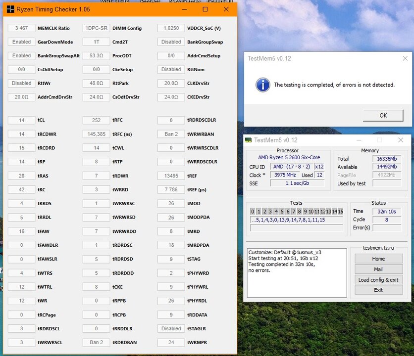
Task: Click the tREF value 13495
Action: [171, 176]
